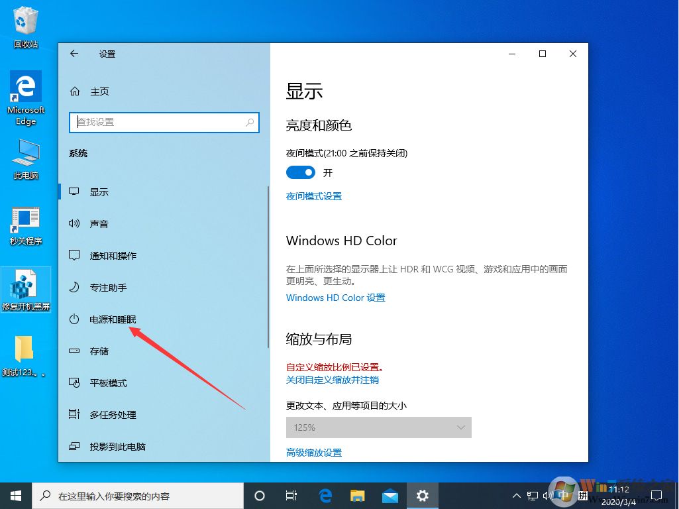This screenshot has width=679, height=509.
Task: Collapse the sidebar with the back arrow
Action: pos(74,54)
